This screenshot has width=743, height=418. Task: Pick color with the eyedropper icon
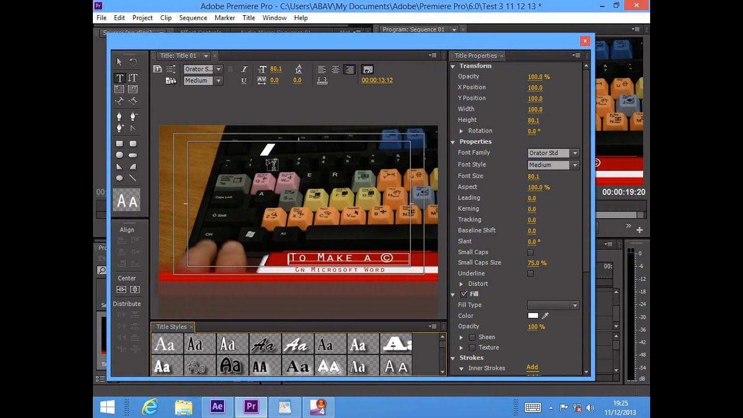[x=545, y=316]
